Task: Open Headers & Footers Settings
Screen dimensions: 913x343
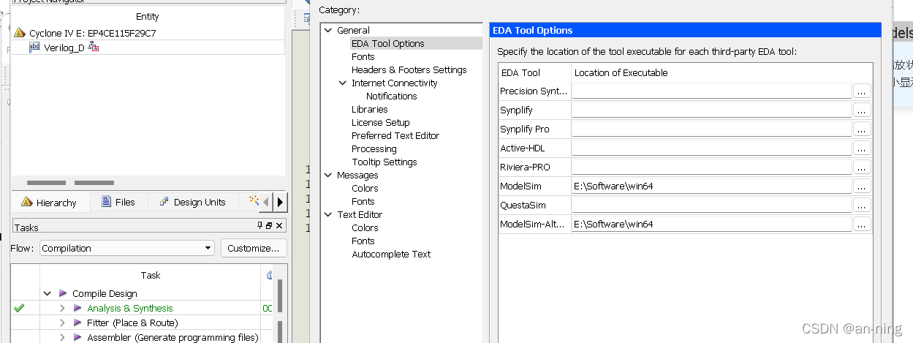Action: [x=409, y=69]
